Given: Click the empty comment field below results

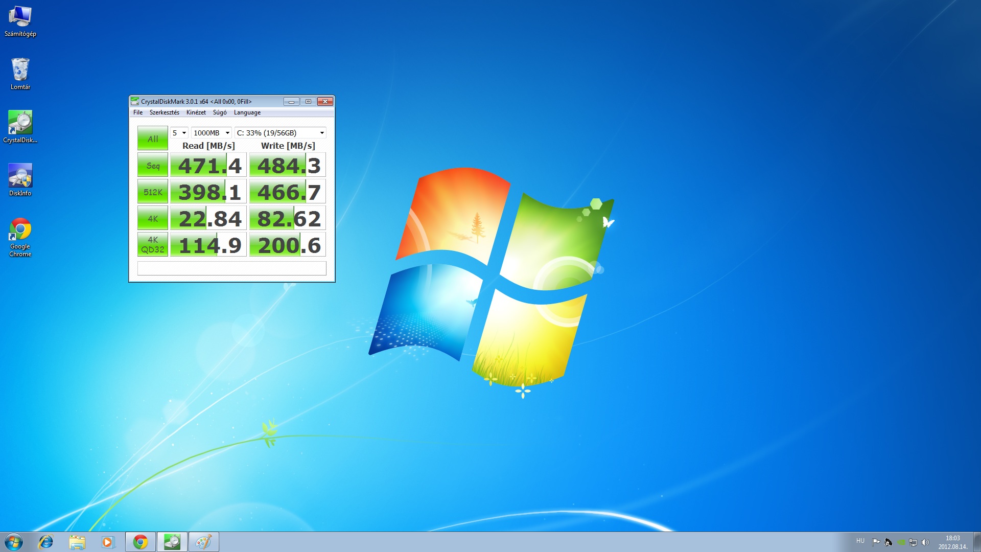Looking at the screenshot, I should point(231,268).
